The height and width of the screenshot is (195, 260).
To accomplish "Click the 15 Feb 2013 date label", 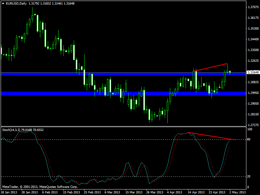I will tap(71, 192).
